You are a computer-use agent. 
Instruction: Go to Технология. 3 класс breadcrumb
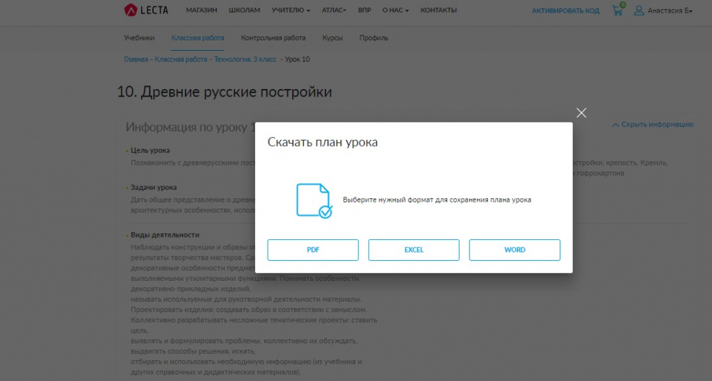[x=245, y=60]
